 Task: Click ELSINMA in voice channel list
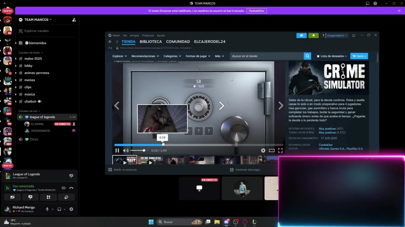37,124
